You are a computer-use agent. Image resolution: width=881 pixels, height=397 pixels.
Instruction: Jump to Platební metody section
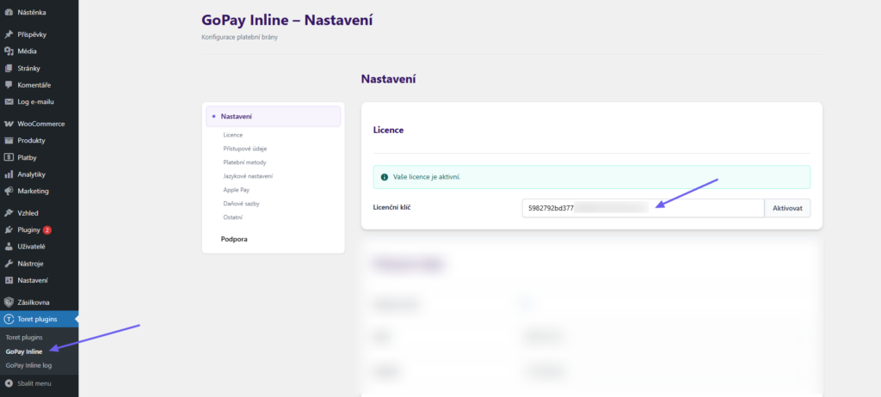244,162
